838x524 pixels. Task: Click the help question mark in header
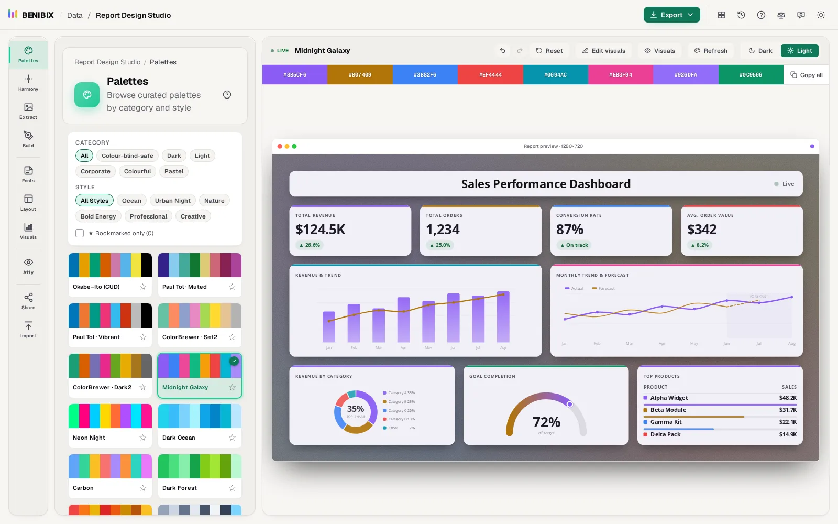point(761,15)
